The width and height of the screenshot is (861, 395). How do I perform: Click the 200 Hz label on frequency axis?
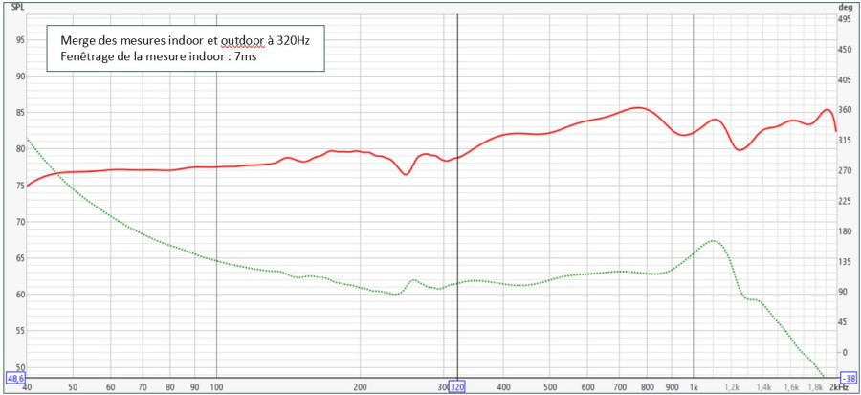tap(360, 387)
